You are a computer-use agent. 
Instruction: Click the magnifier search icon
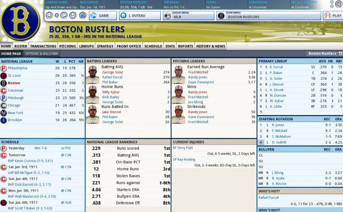[x=338, y=4]
